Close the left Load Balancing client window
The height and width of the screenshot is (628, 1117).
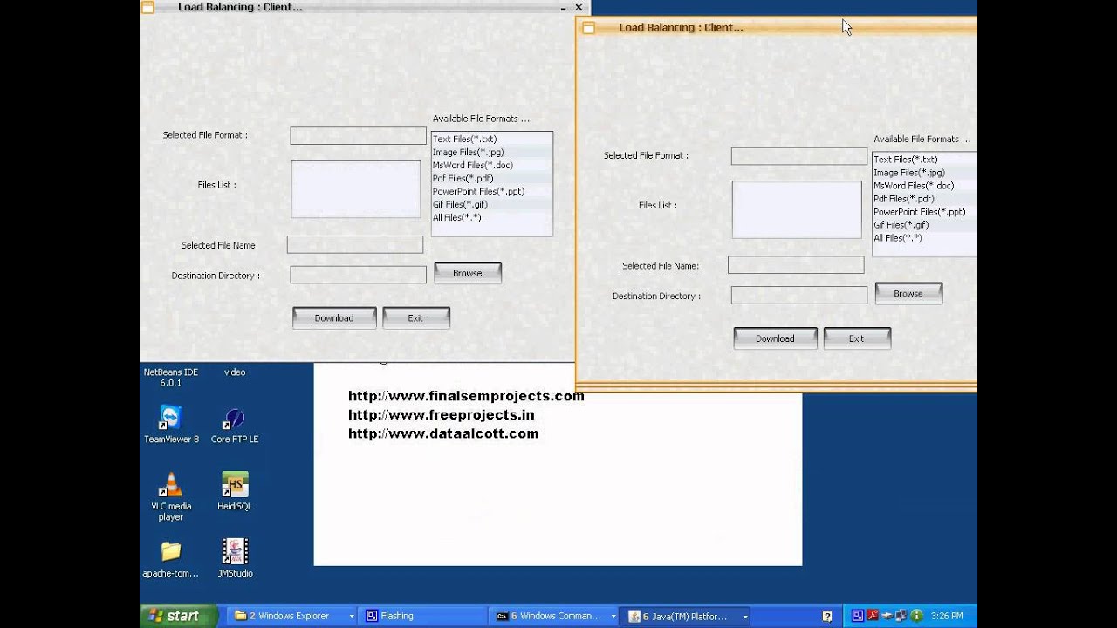coord(579,7)
